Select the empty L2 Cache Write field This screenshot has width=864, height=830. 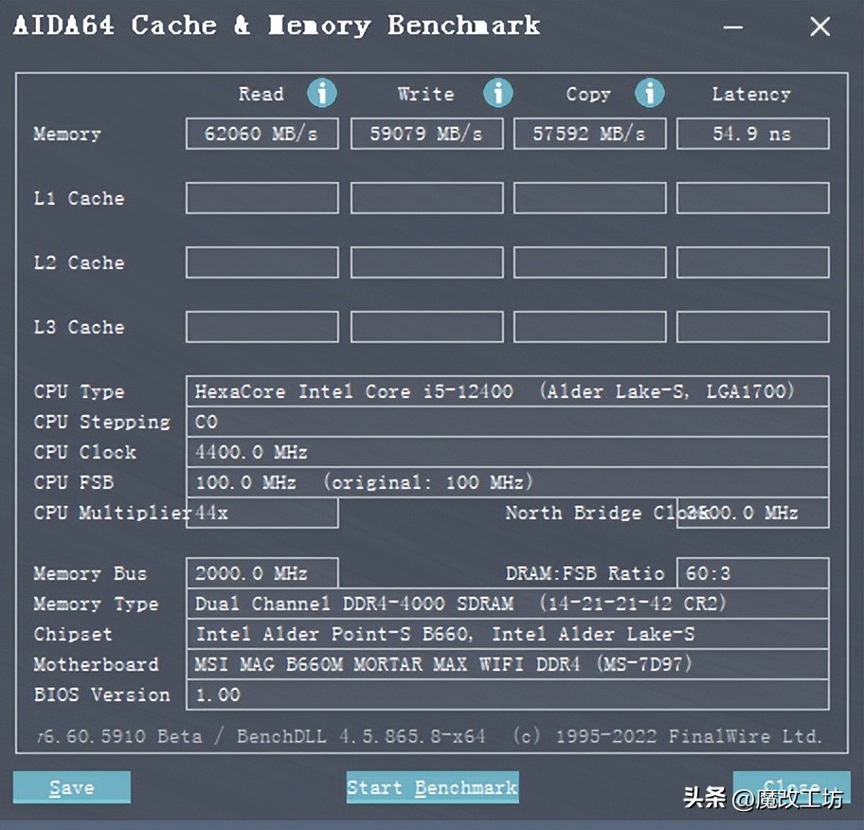click(426, 262)
